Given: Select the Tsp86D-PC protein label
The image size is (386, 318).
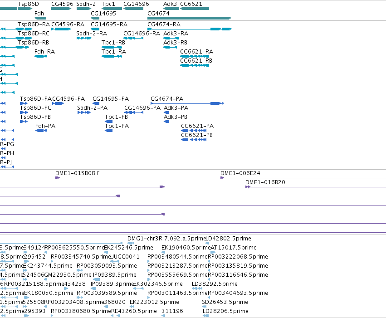Looking at the screenshot, I should coord(35,108).
